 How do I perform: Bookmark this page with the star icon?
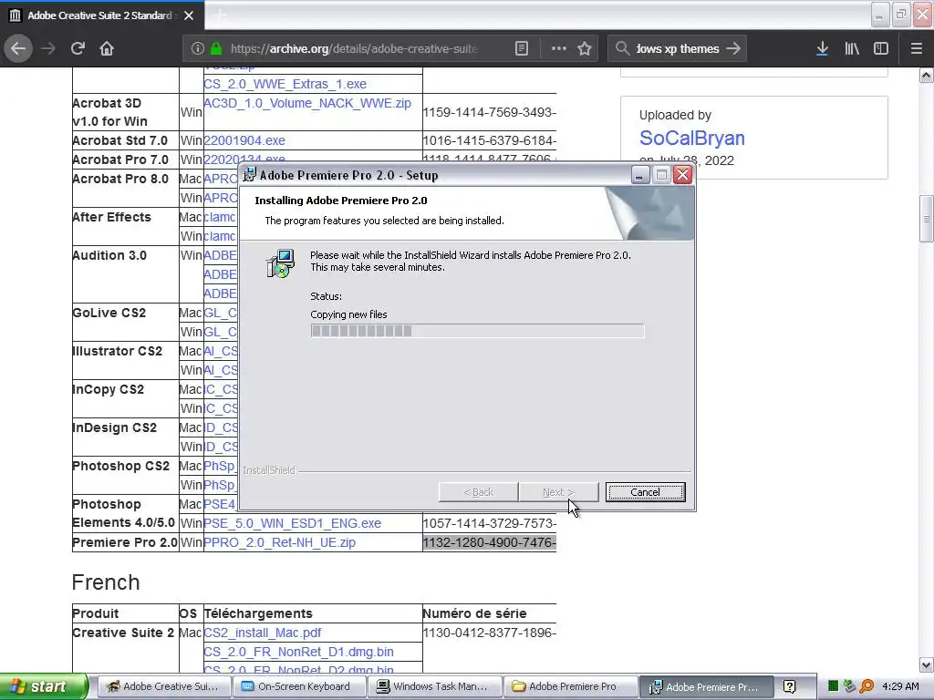(x=585, y=48)
